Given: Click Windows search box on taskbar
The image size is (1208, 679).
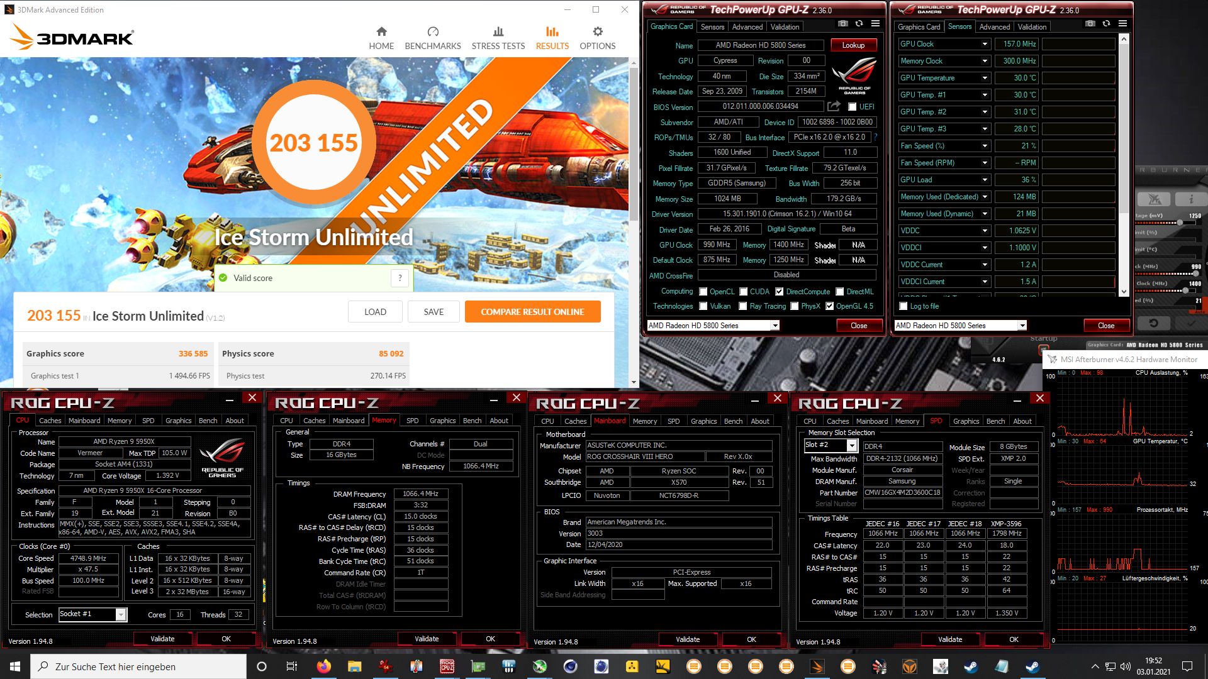Looking at the screenshot, I should [x=138, y=666].
